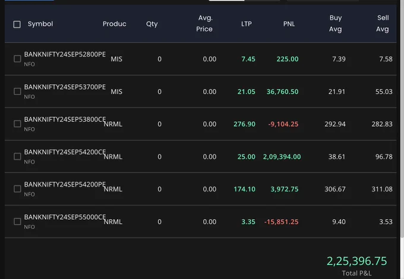Click the Sell Avg value 55.03
404x279 pixels.
384,92
